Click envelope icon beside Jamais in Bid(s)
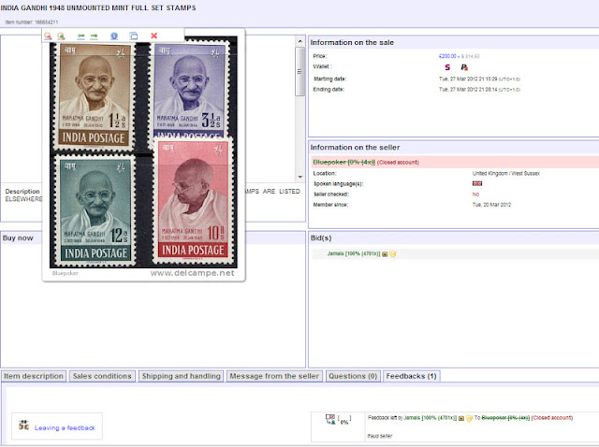 coord(385,253)
